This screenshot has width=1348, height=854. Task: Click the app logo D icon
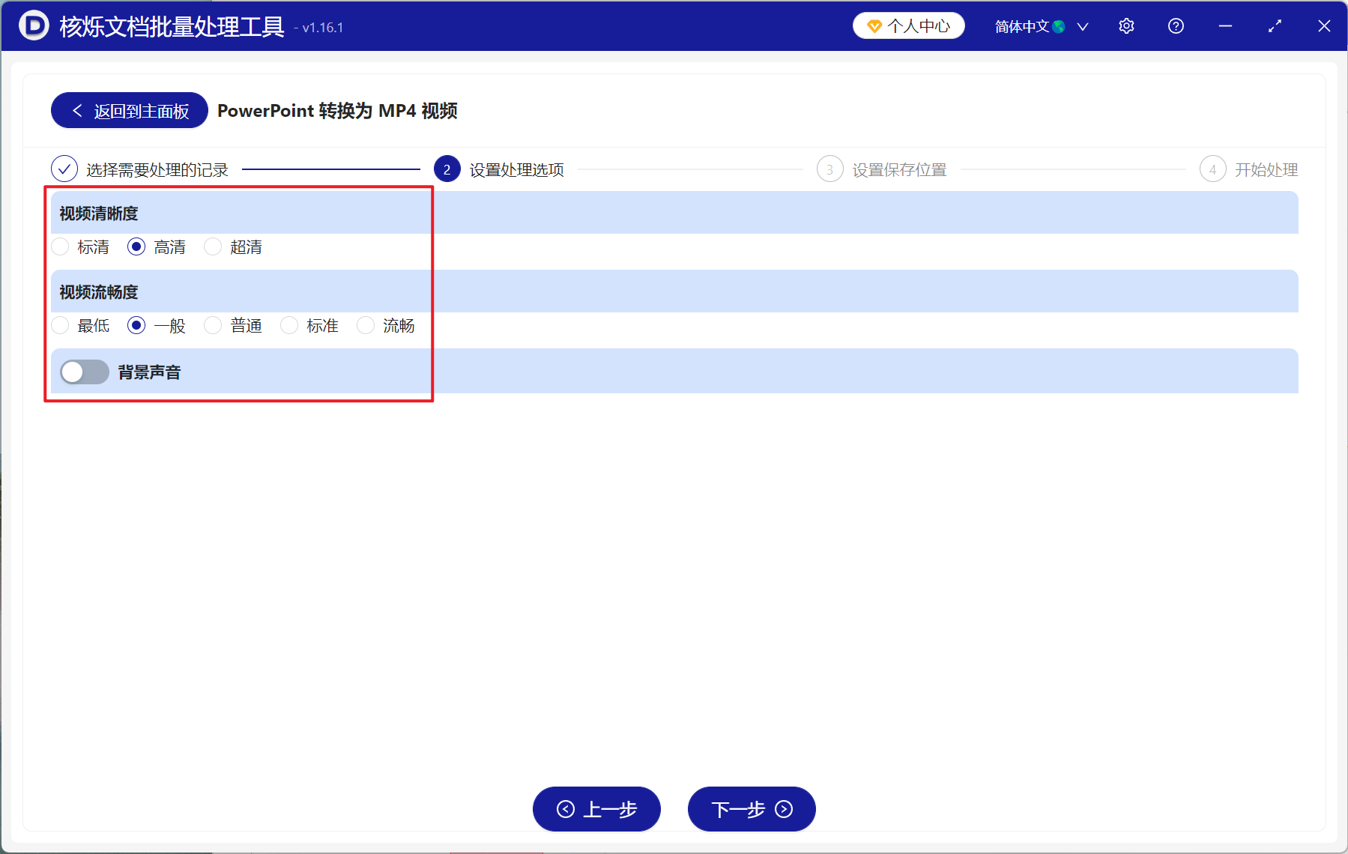[34, 25]
